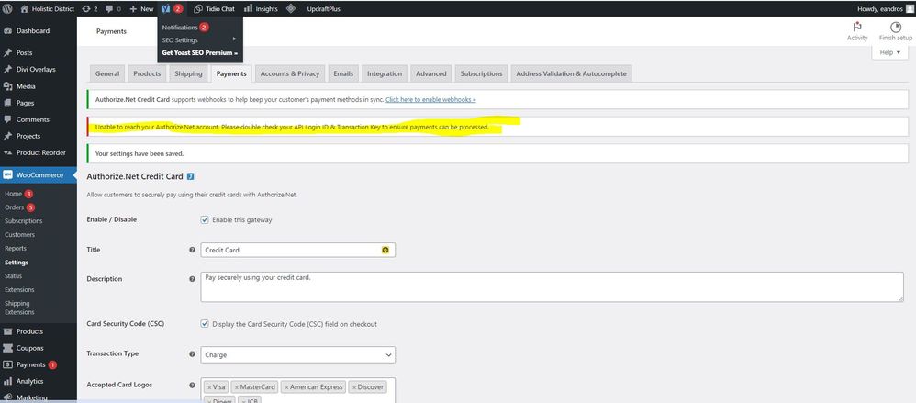The height and width of the screenshot is (403, 916).
Task: Toggle the Enable this gateway checkbox
Action: pos(205,219)
